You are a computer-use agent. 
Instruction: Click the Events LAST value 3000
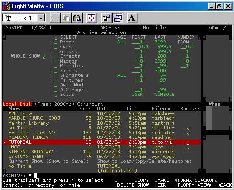pyautogui.click(x=160, y=71)
